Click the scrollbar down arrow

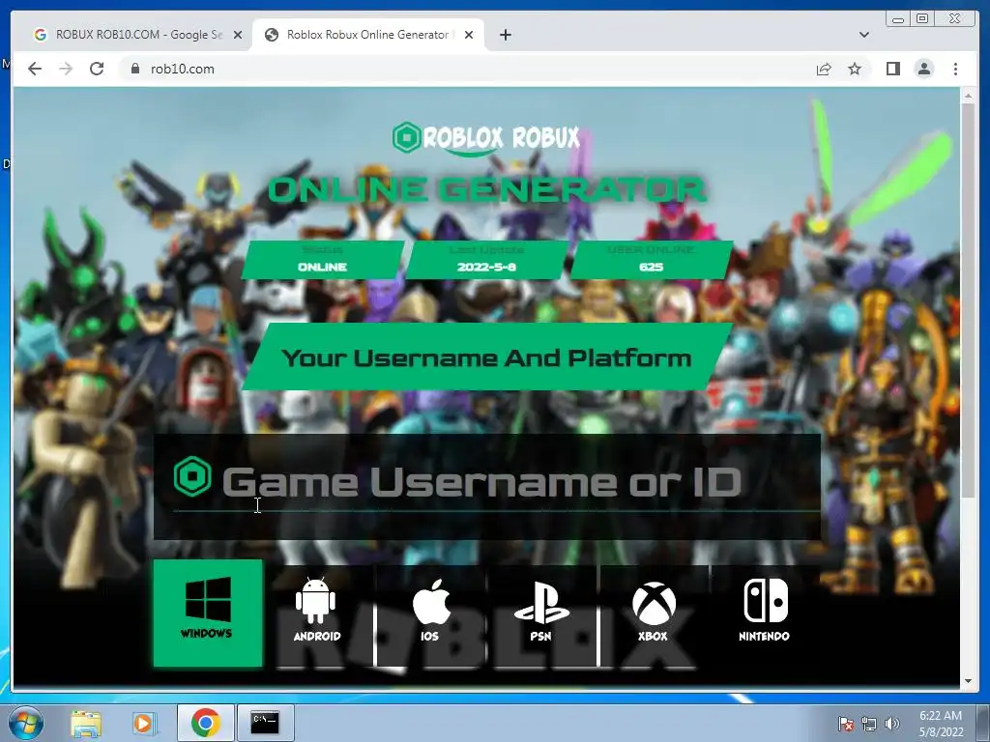pyautogui.click(x=968, y=681)
